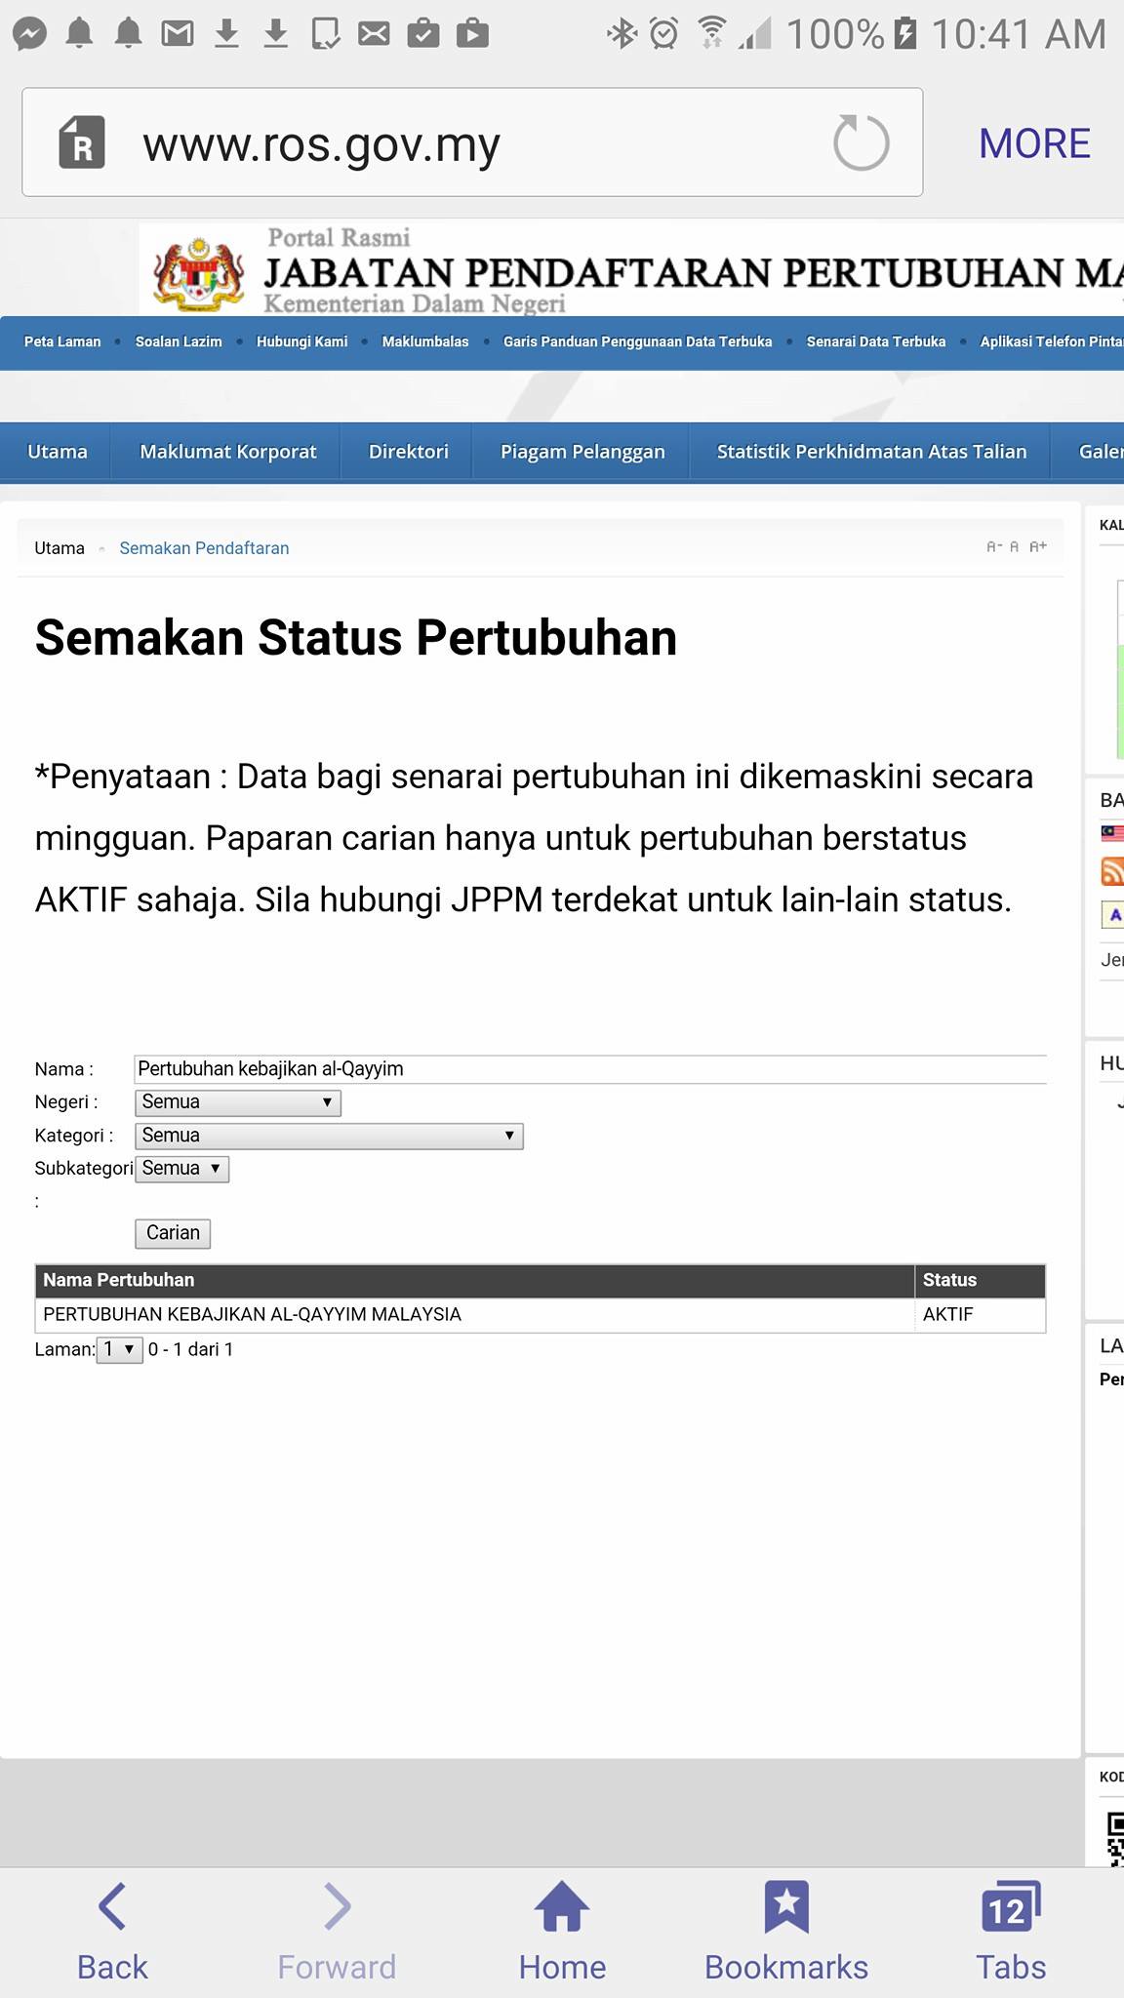Tap the Wi-Fi icon in status bar
Image resolution: width=1124 pixels, height=1998 pixels.
[x=712, y=34]
